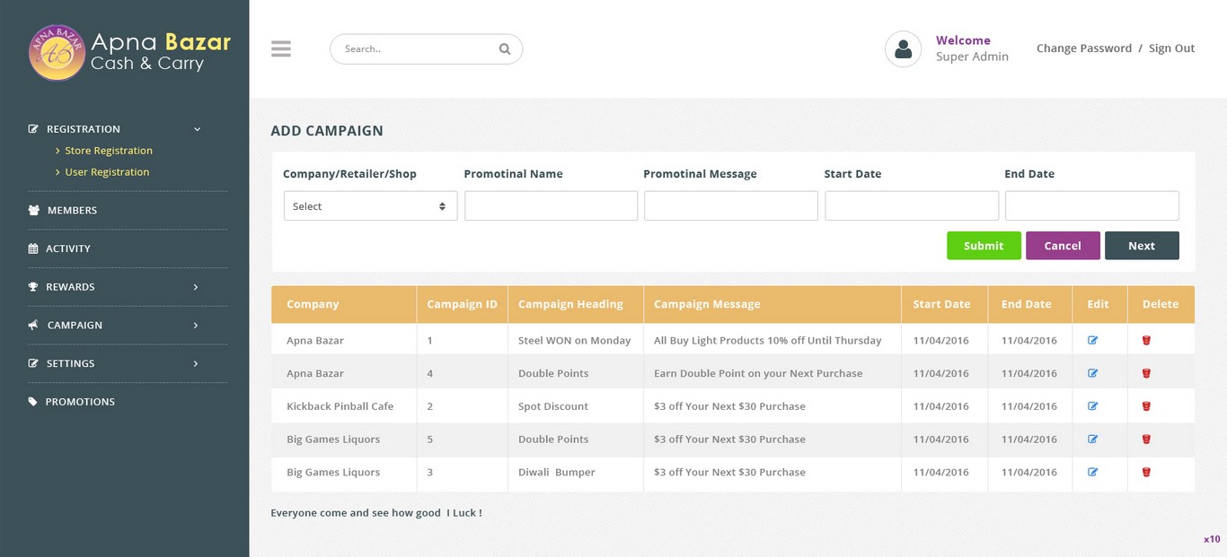Edit Big Games Liquors Double Points campaign

[x=1093, y=440]
